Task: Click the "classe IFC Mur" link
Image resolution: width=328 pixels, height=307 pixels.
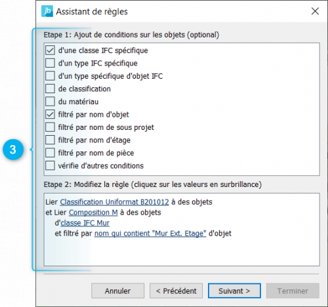Action: click(85, 223)
